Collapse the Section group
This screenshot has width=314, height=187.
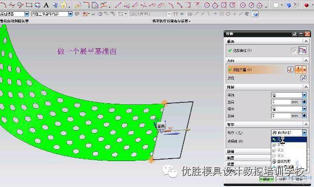click(x=306, y=41)
